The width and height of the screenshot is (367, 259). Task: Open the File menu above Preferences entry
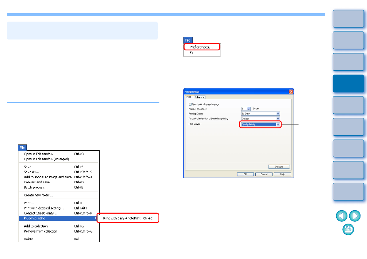click(x=188, y=40)
